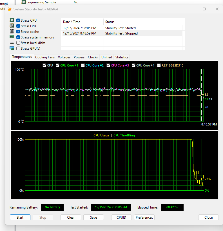Click the dashed time marker in temperature graph
The height and width of the screenshot is (231, 223).
point(201,95)
